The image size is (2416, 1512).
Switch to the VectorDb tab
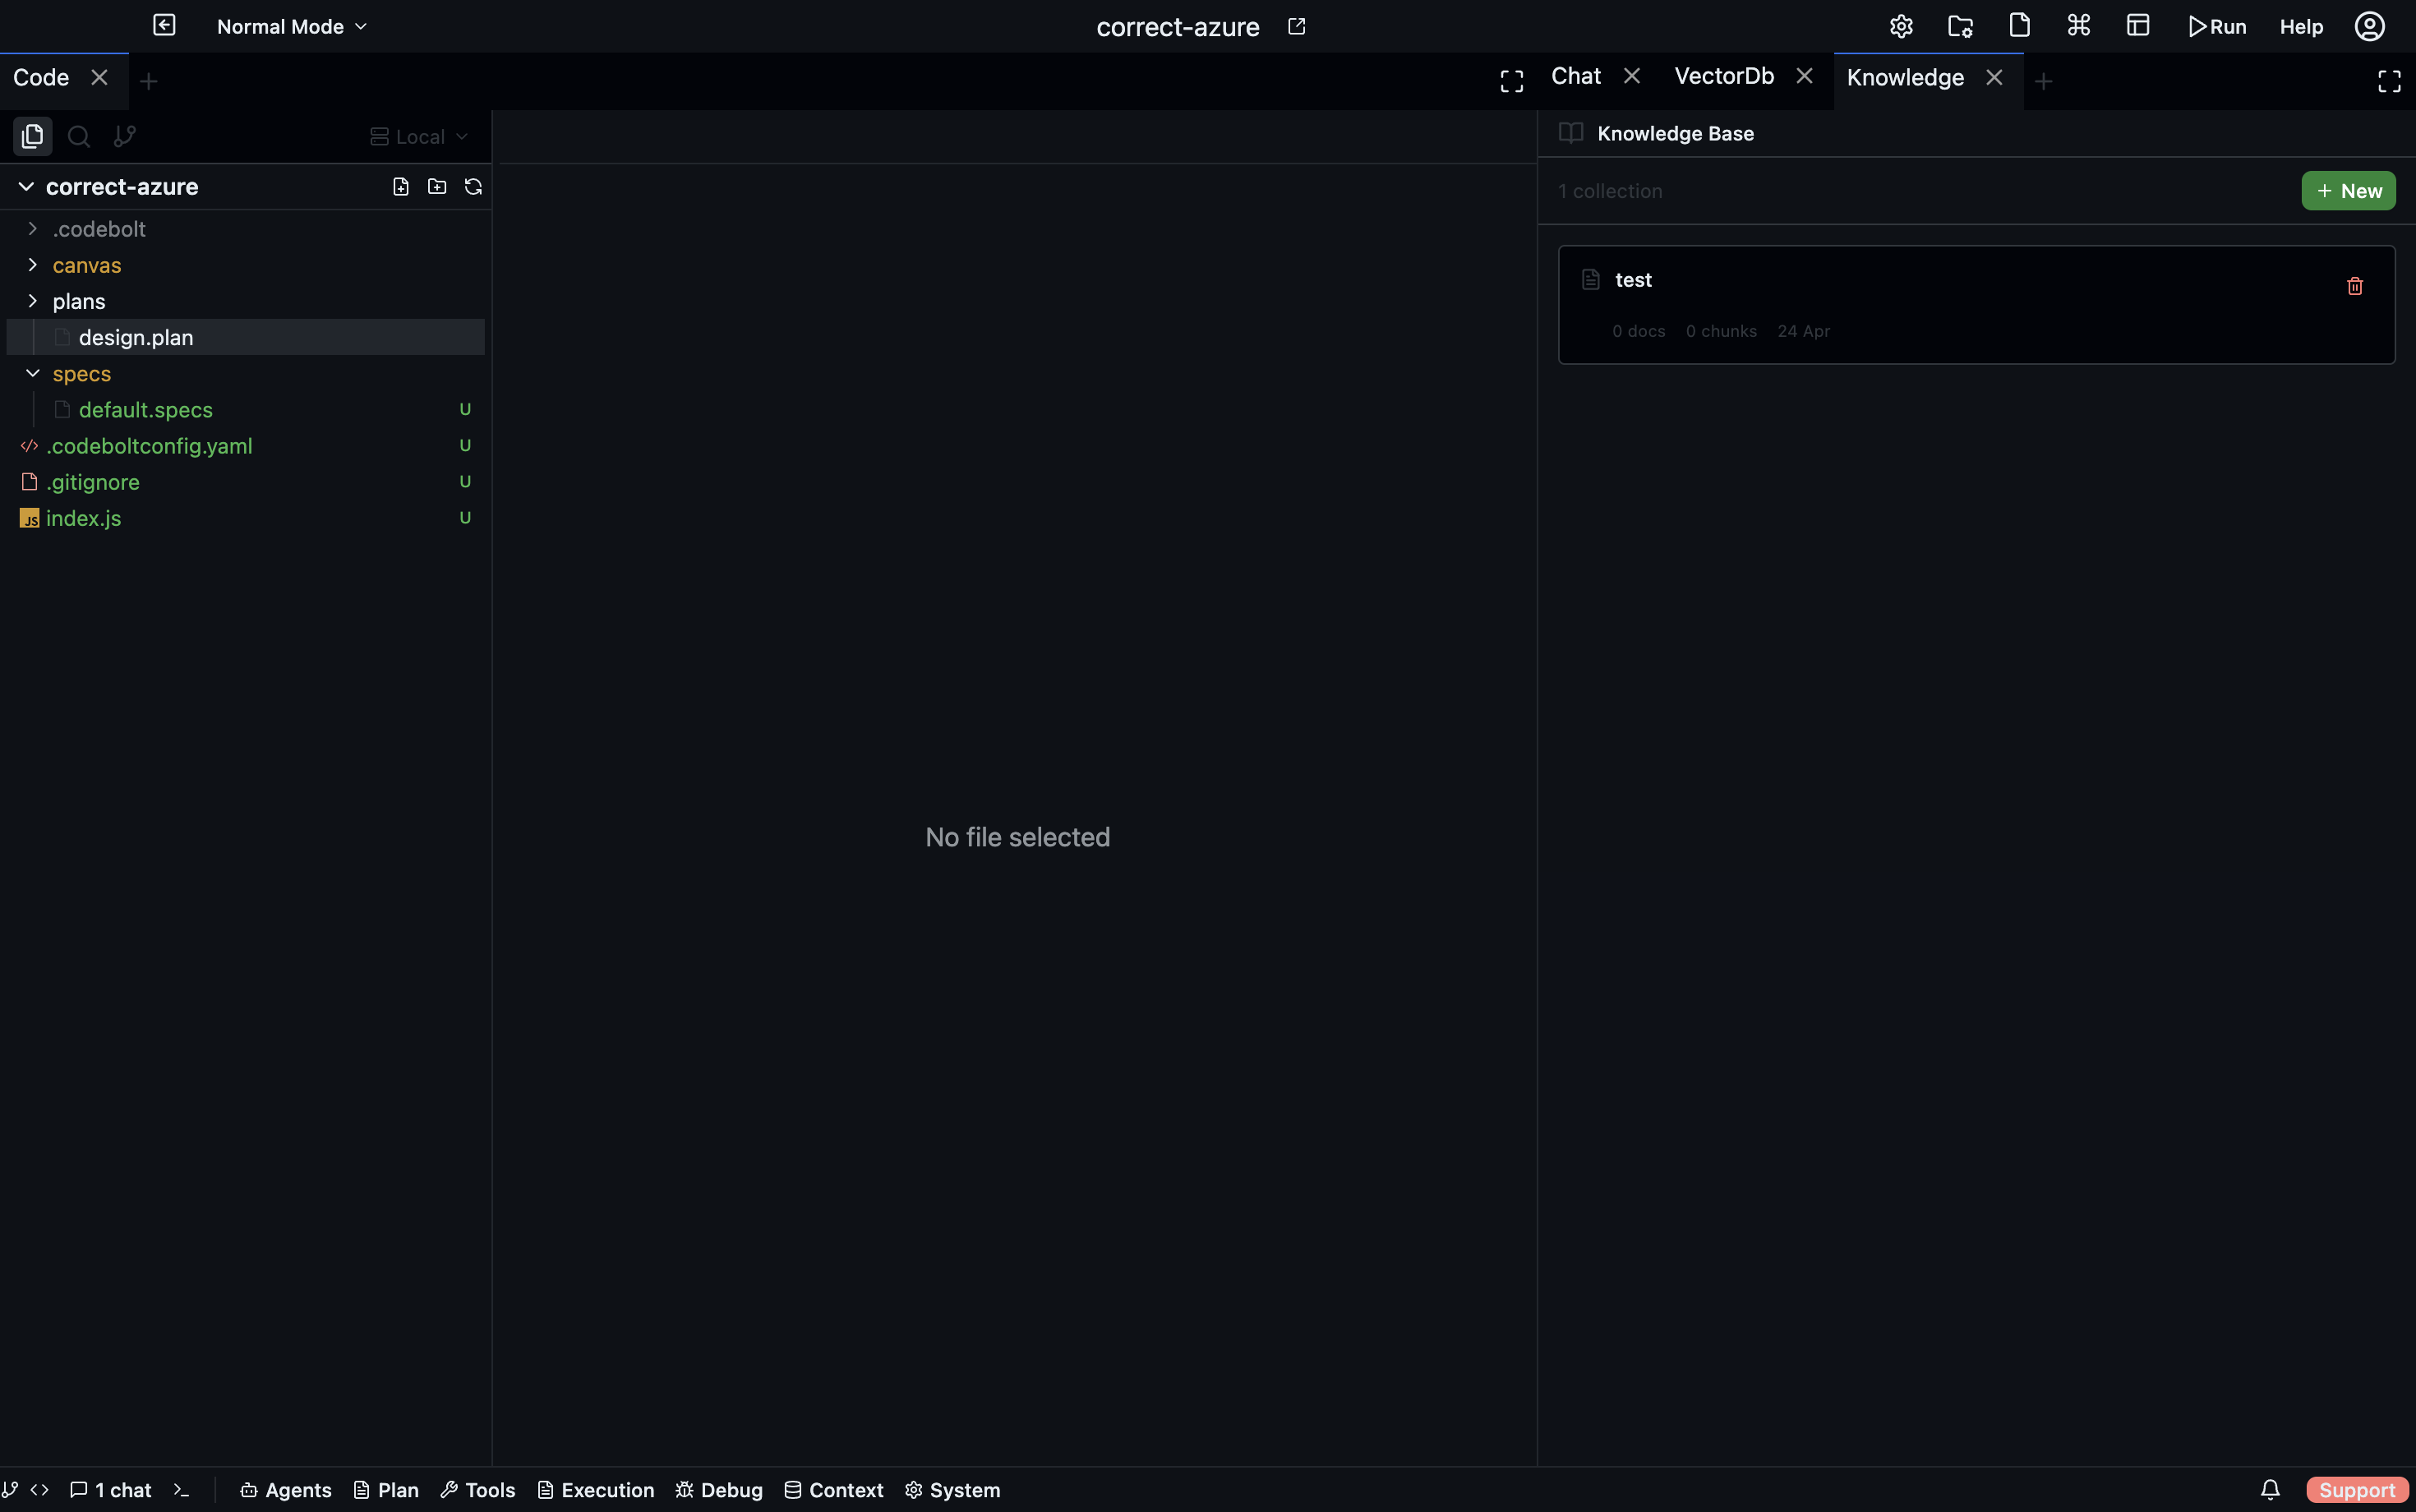[x=1724, y=77]
